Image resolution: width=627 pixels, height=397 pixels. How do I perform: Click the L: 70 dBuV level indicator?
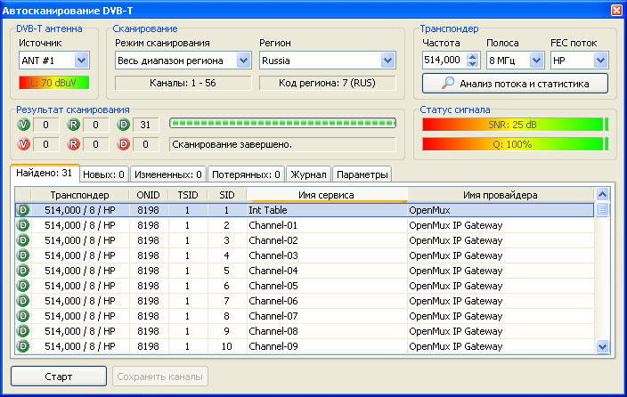54,83
